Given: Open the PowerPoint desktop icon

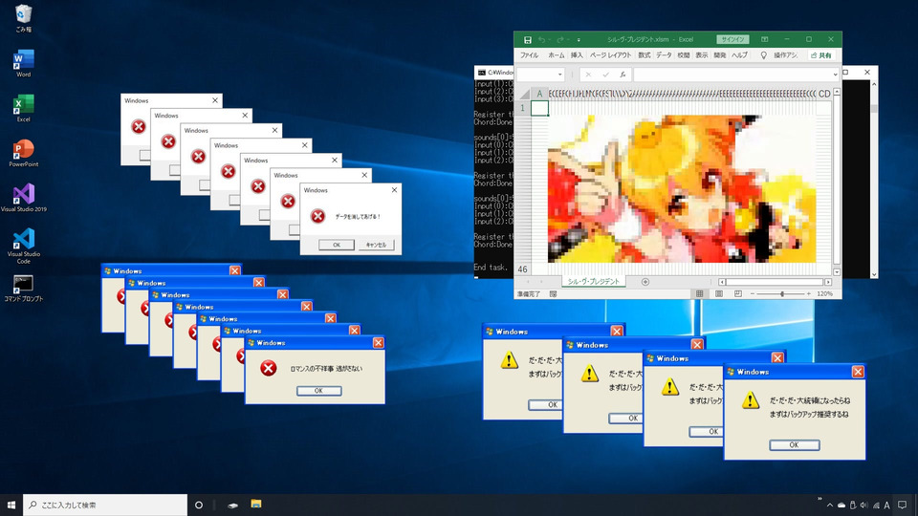Looking at the screenshot, I should [x=23, y=150].
